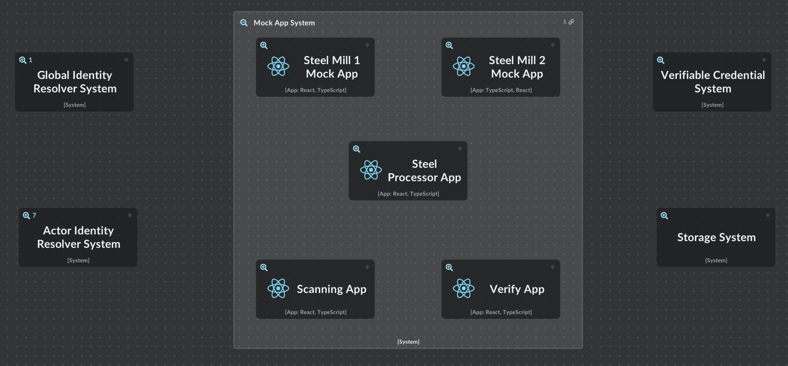Screen dimensions: 788x366
Task: Zoom into Storage System node
Action: click(664, 215)
